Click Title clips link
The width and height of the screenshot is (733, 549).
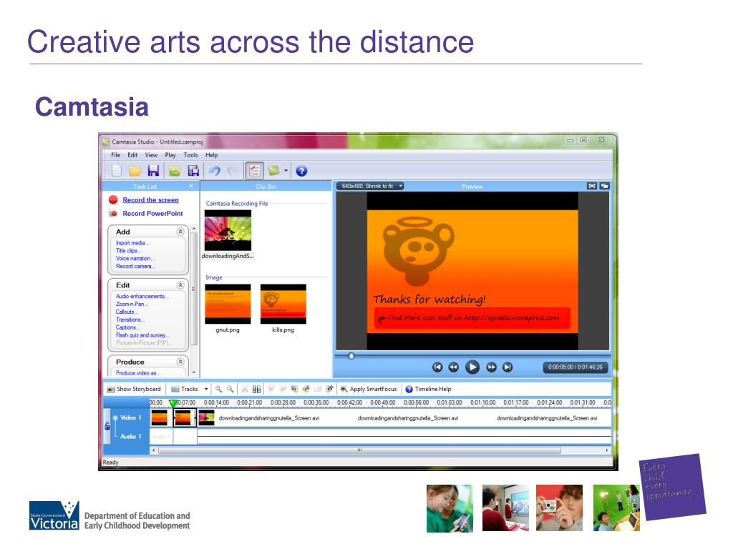pos(129,251)
